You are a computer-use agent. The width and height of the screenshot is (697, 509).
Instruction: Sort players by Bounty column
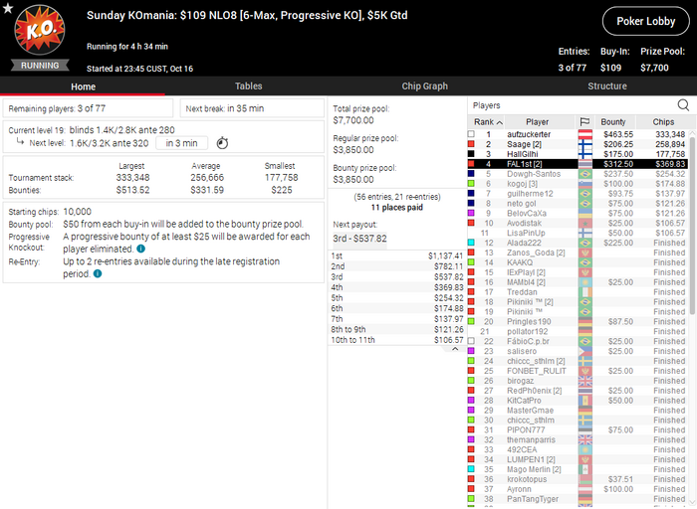point(613,121)
